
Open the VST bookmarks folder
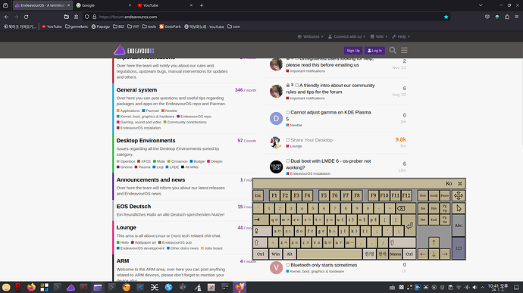[133, 26]
